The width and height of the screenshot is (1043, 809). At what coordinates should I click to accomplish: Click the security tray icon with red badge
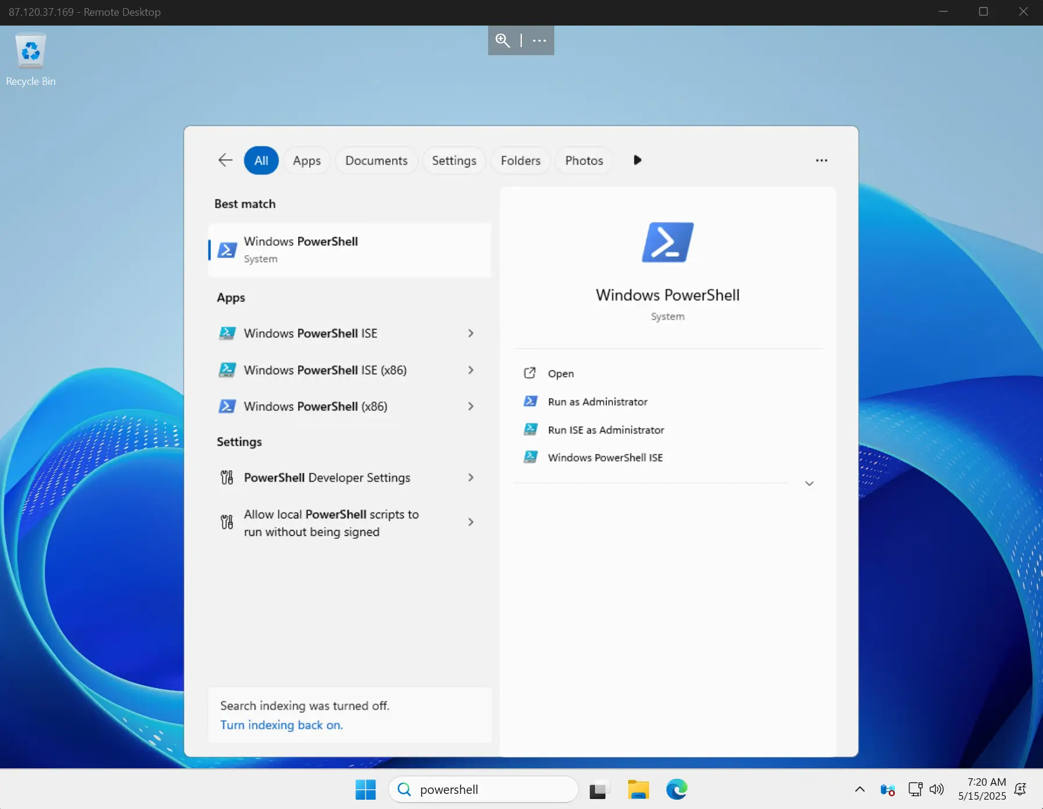(887, 789)
